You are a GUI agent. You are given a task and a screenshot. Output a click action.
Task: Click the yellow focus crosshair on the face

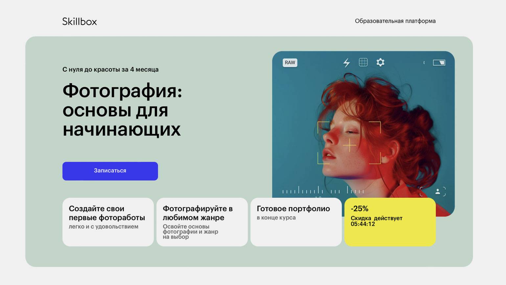tap(349, 145)
